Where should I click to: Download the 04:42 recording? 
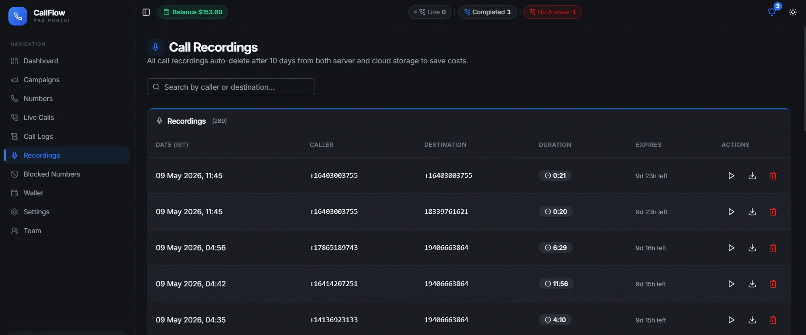pyautogui.click(x=752, y=284)
